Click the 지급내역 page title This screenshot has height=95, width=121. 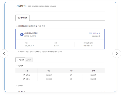click(x=21, y=6)
